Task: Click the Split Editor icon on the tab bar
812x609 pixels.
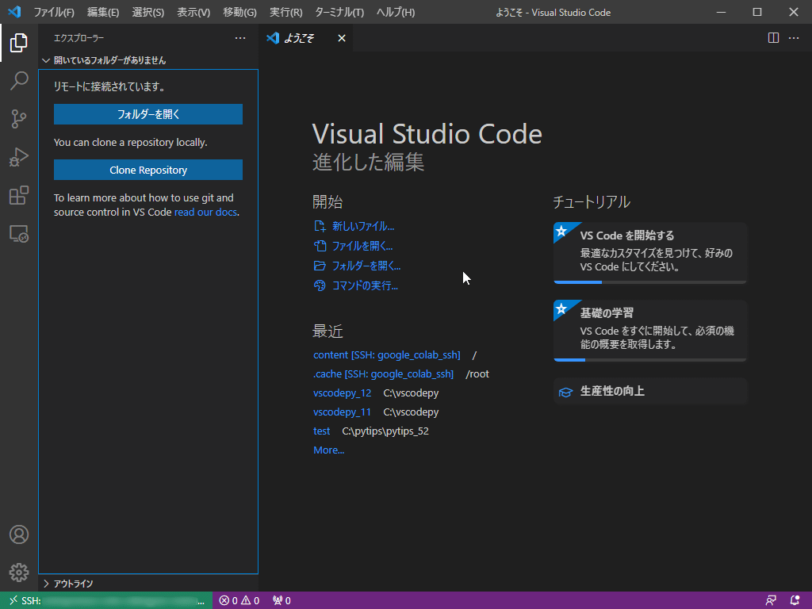Action: 773,37
